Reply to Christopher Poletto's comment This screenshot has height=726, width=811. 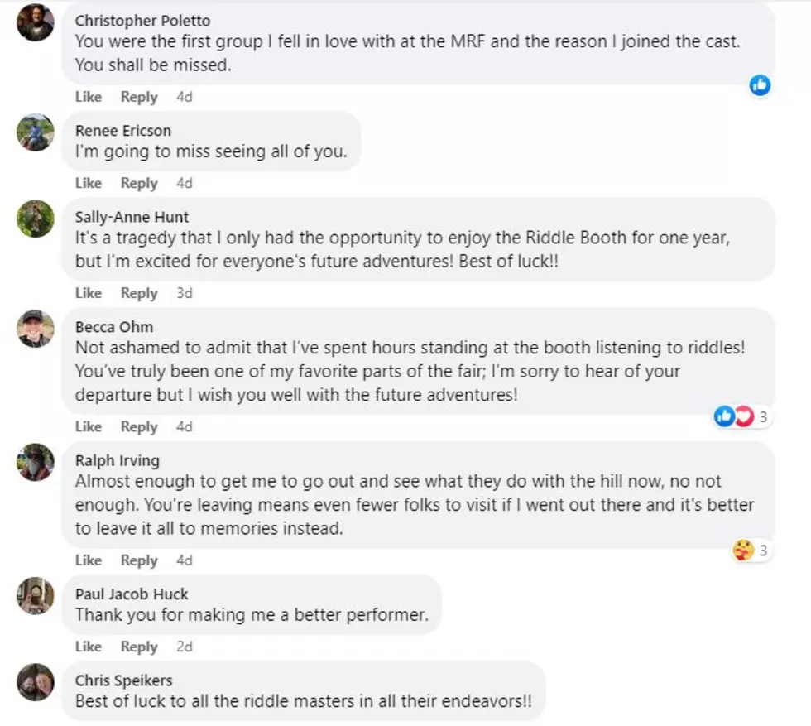pyautogui.click(x=139, y=98)
